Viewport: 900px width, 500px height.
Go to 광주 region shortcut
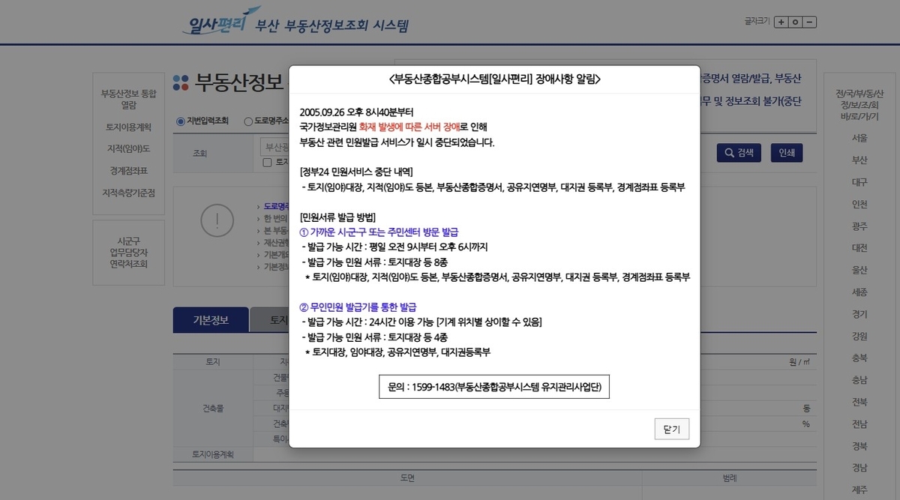point(859,226)
